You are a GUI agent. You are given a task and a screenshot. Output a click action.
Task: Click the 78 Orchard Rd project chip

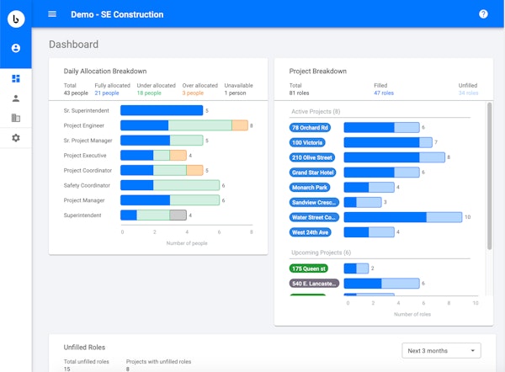[x=311, y=128]
